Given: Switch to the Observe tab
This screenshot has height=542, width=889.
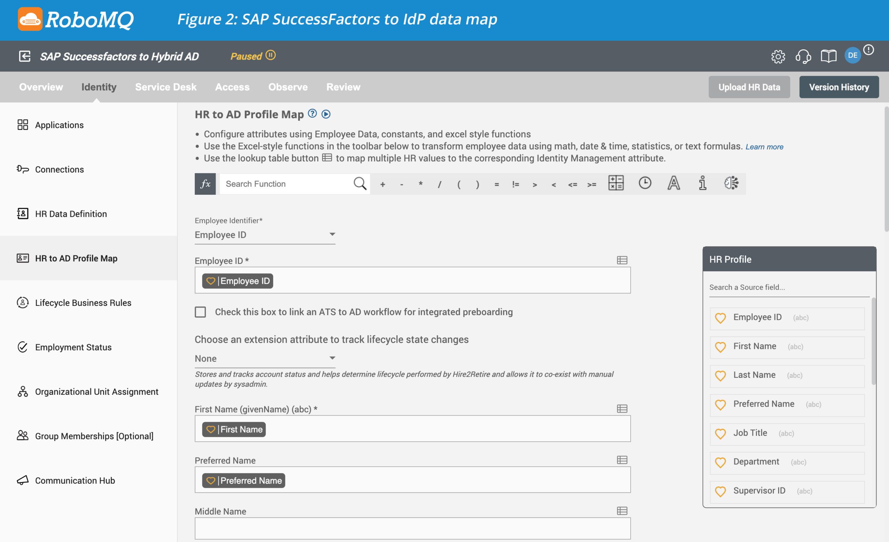Looking at the screenshot, I should (x=288, y=86).
